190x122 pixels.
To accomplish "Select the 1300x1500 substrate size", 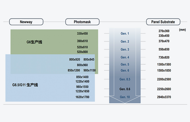I will coord(164,65).
